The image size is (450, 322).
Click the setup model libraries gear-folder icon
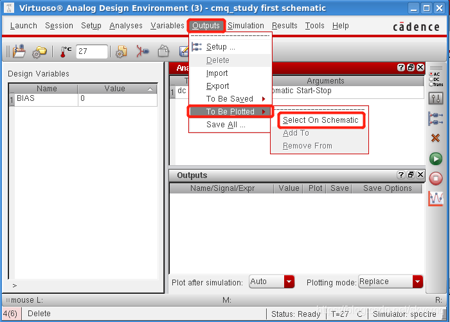click(39, 52)
